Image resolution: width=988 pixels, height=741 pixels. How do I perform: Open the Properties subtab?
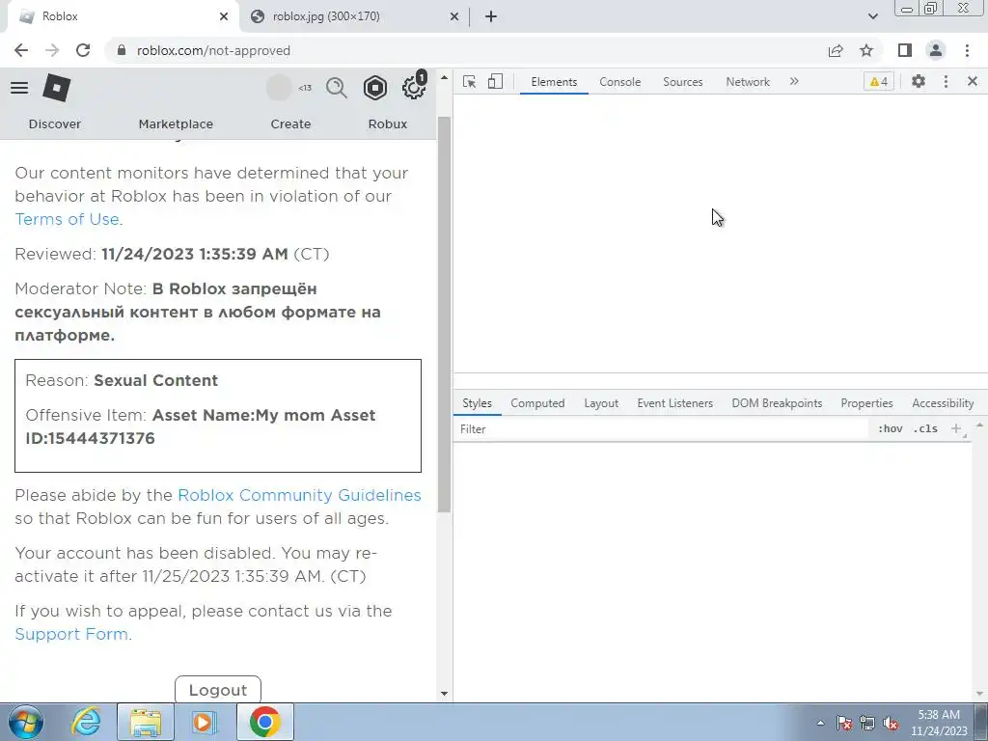[x=866, y=403]
